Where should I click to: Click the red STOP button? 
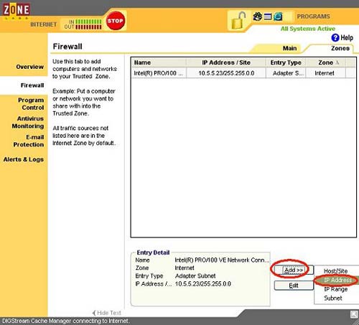(116, 21)
